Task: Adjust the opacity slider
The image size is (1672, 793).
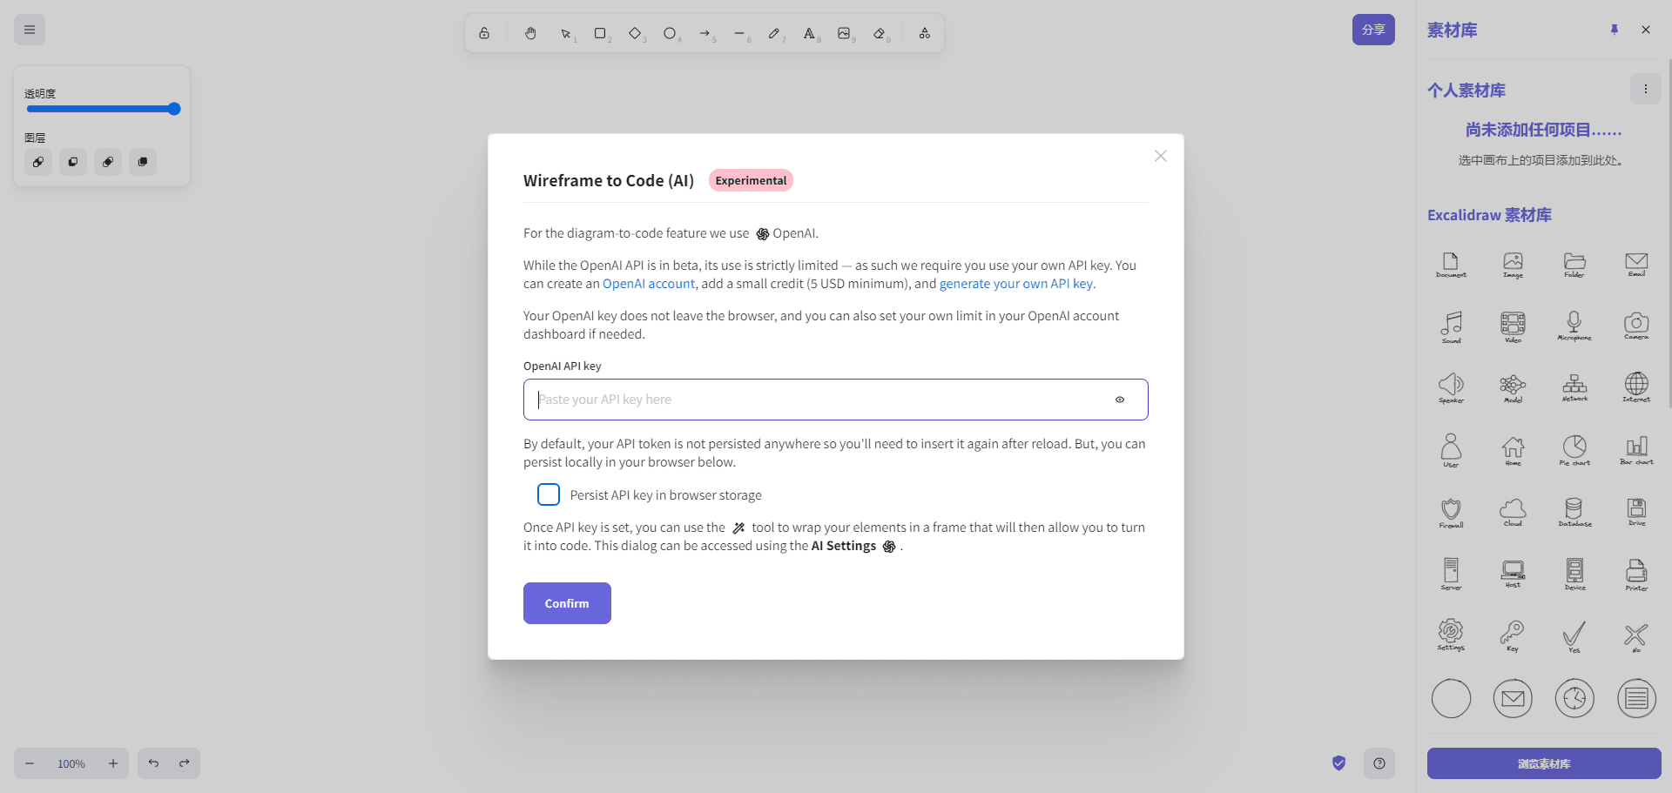Action: [102, 109]
